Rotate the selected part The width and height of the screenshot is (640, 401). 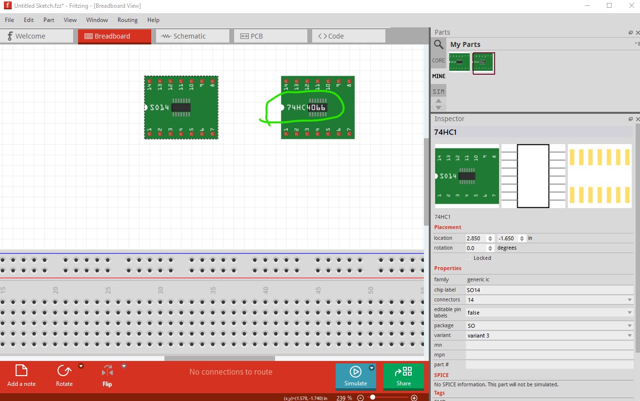click(64, 376)
